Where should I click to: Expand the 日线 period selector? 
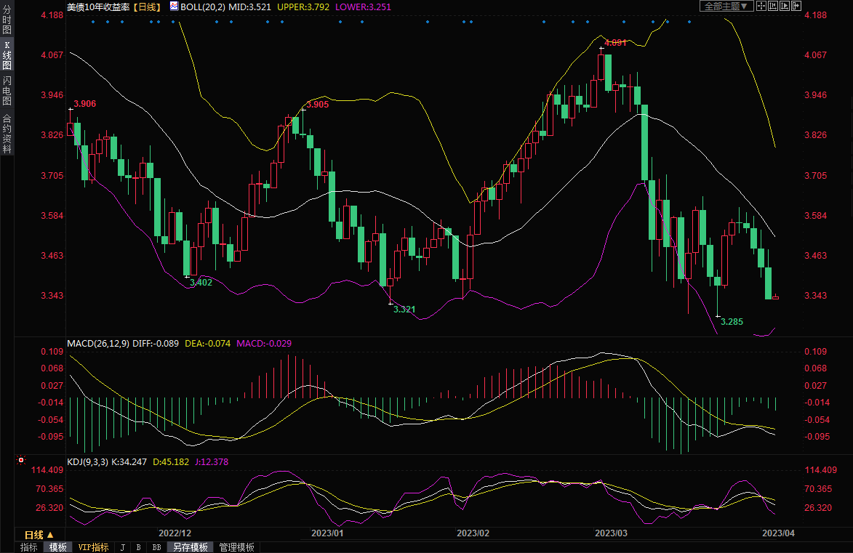(x=40, y=534)
